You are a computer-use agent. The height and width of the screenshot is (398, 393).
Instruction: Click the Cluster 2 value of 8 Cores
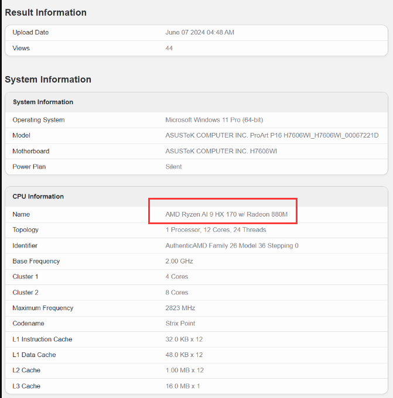tap(177, 292)
